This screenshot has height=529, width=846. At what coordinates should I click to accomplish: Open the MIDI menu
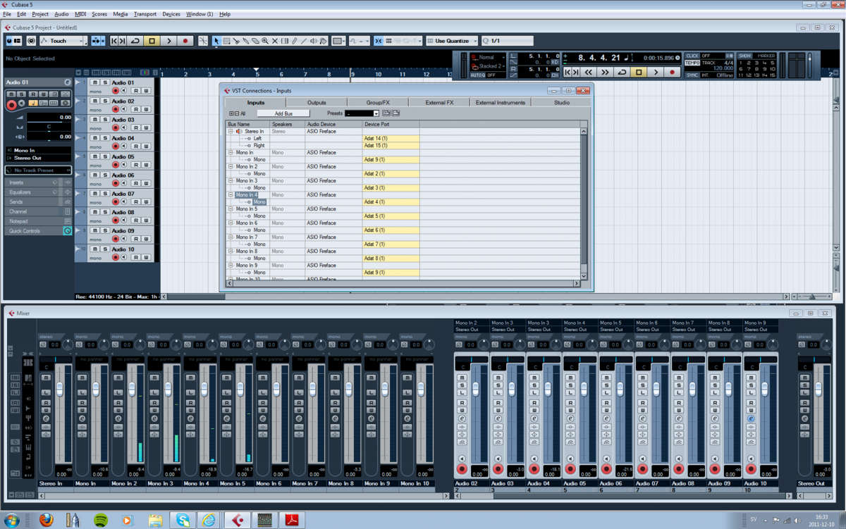(x=80, y=14)
